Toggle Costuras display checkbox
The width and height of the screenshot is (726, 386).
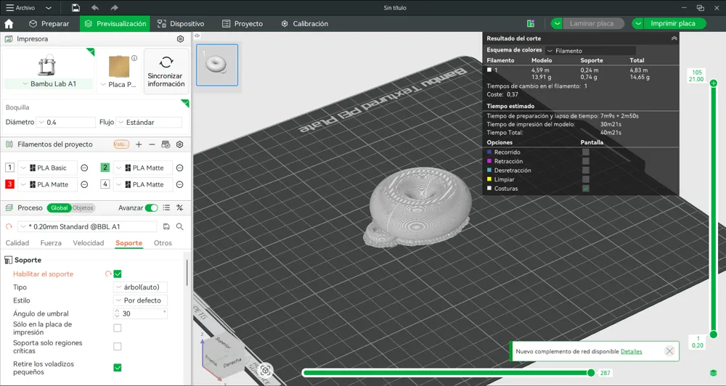[x=586, y=189]
